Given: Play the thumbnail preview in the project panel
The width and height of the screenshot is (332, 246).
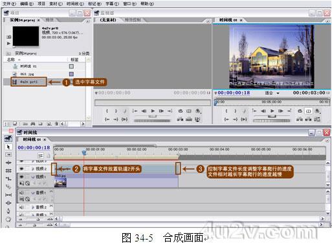Looking at the screenshot, I should pos(8,43).
